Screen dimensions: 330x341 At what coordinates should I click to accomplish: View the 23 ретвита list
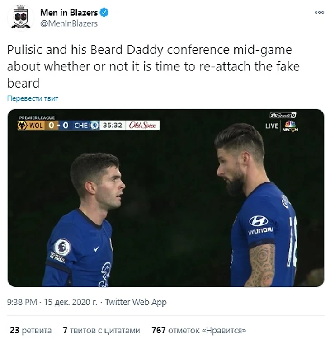(x=31, y=330)
